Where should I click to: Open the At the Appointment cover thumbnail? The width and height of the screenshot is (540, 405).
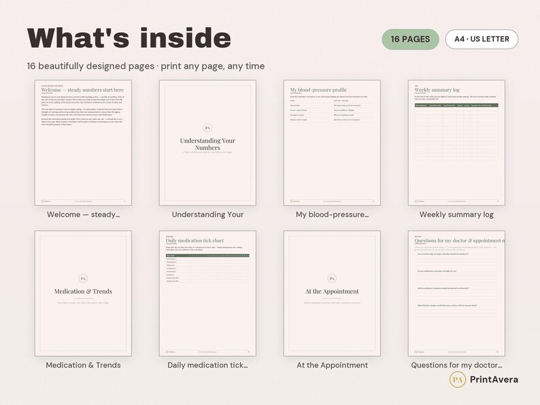click(332, 294)
